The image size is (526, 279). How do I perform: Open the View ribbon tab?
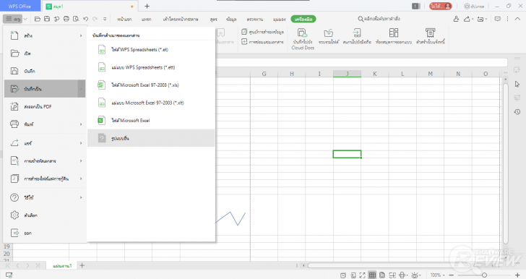pos(279,19)
